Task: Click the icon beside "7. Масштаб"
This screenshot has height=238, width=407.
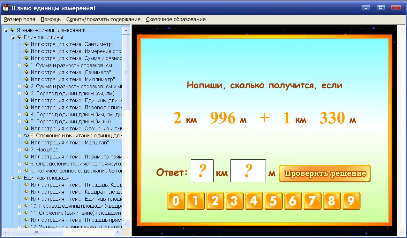Action: (26, 150)
